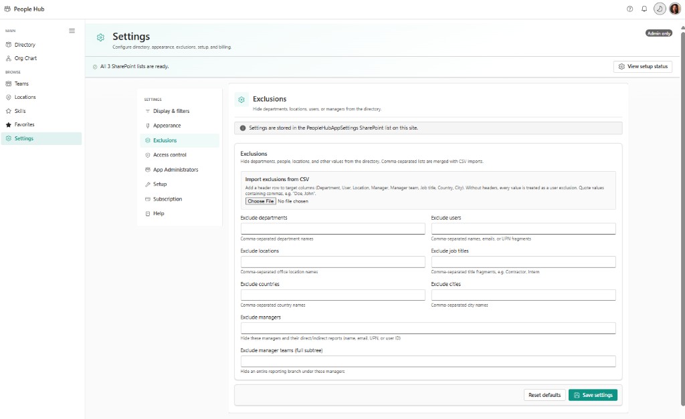This screenshot has width=685, height=419.
Task: Click the Subscription card icon
Action: point(148,199)
